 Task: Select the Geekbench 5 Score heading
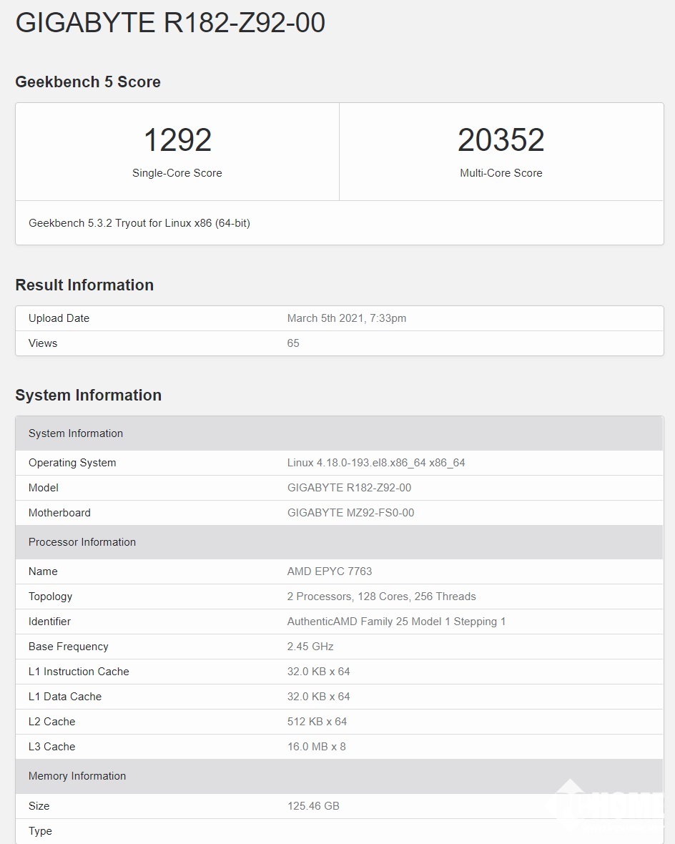point(88,82)
